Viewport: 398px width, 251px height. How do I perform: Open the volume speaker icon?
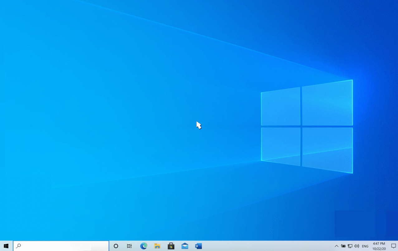tap(357, 246)
